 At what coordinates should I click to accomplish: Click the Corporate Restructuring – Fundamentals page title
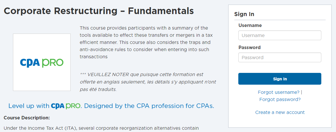coord(99,11)
